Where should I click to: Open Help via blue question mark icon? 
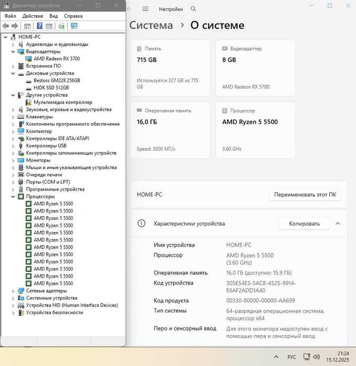point(40,26)
